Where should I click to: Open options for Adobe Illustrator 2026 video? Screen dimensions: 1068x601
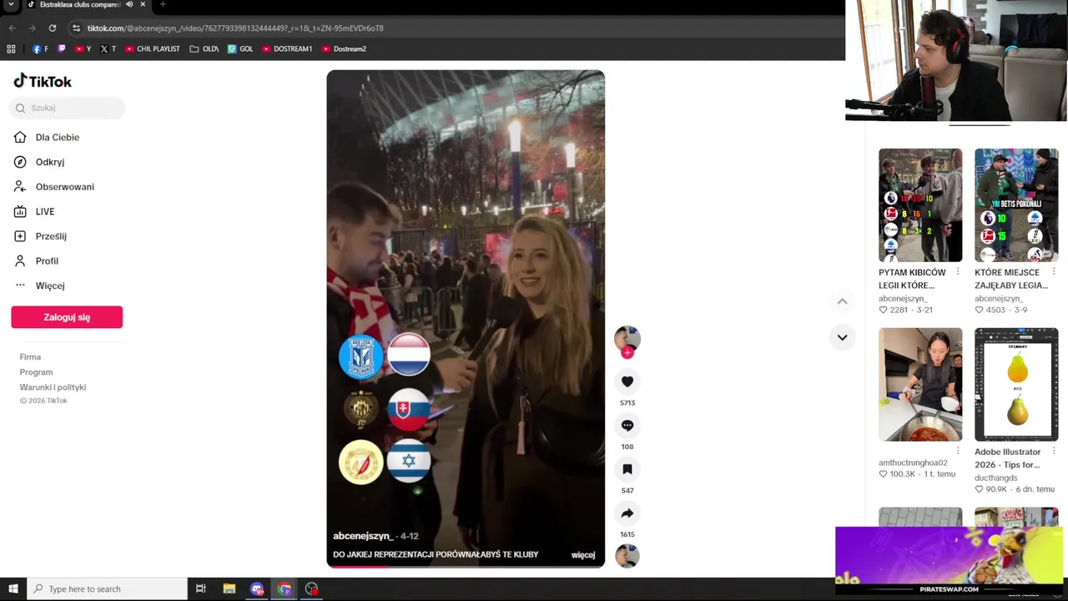coord(1053,452)
